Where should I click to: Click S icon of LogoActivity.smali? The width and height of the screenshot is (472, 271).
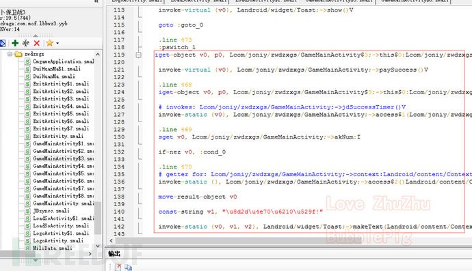27,241
